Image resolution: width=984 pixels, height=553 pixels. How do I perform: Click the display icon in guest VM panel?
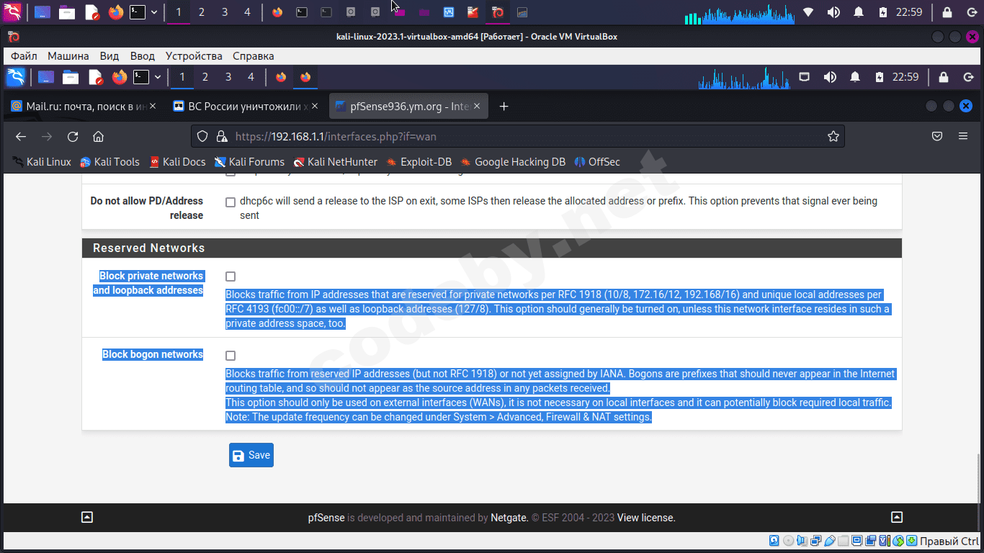point(805,77)
